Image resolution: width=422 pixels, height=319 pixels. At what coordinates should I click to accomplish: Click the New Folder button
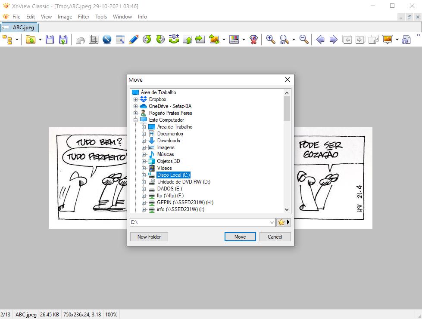(x=149, y=237)
